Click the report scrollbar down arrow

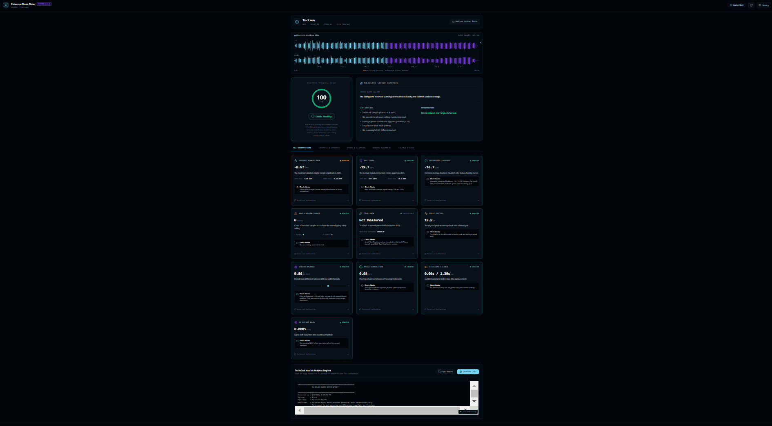coord(474,402)
